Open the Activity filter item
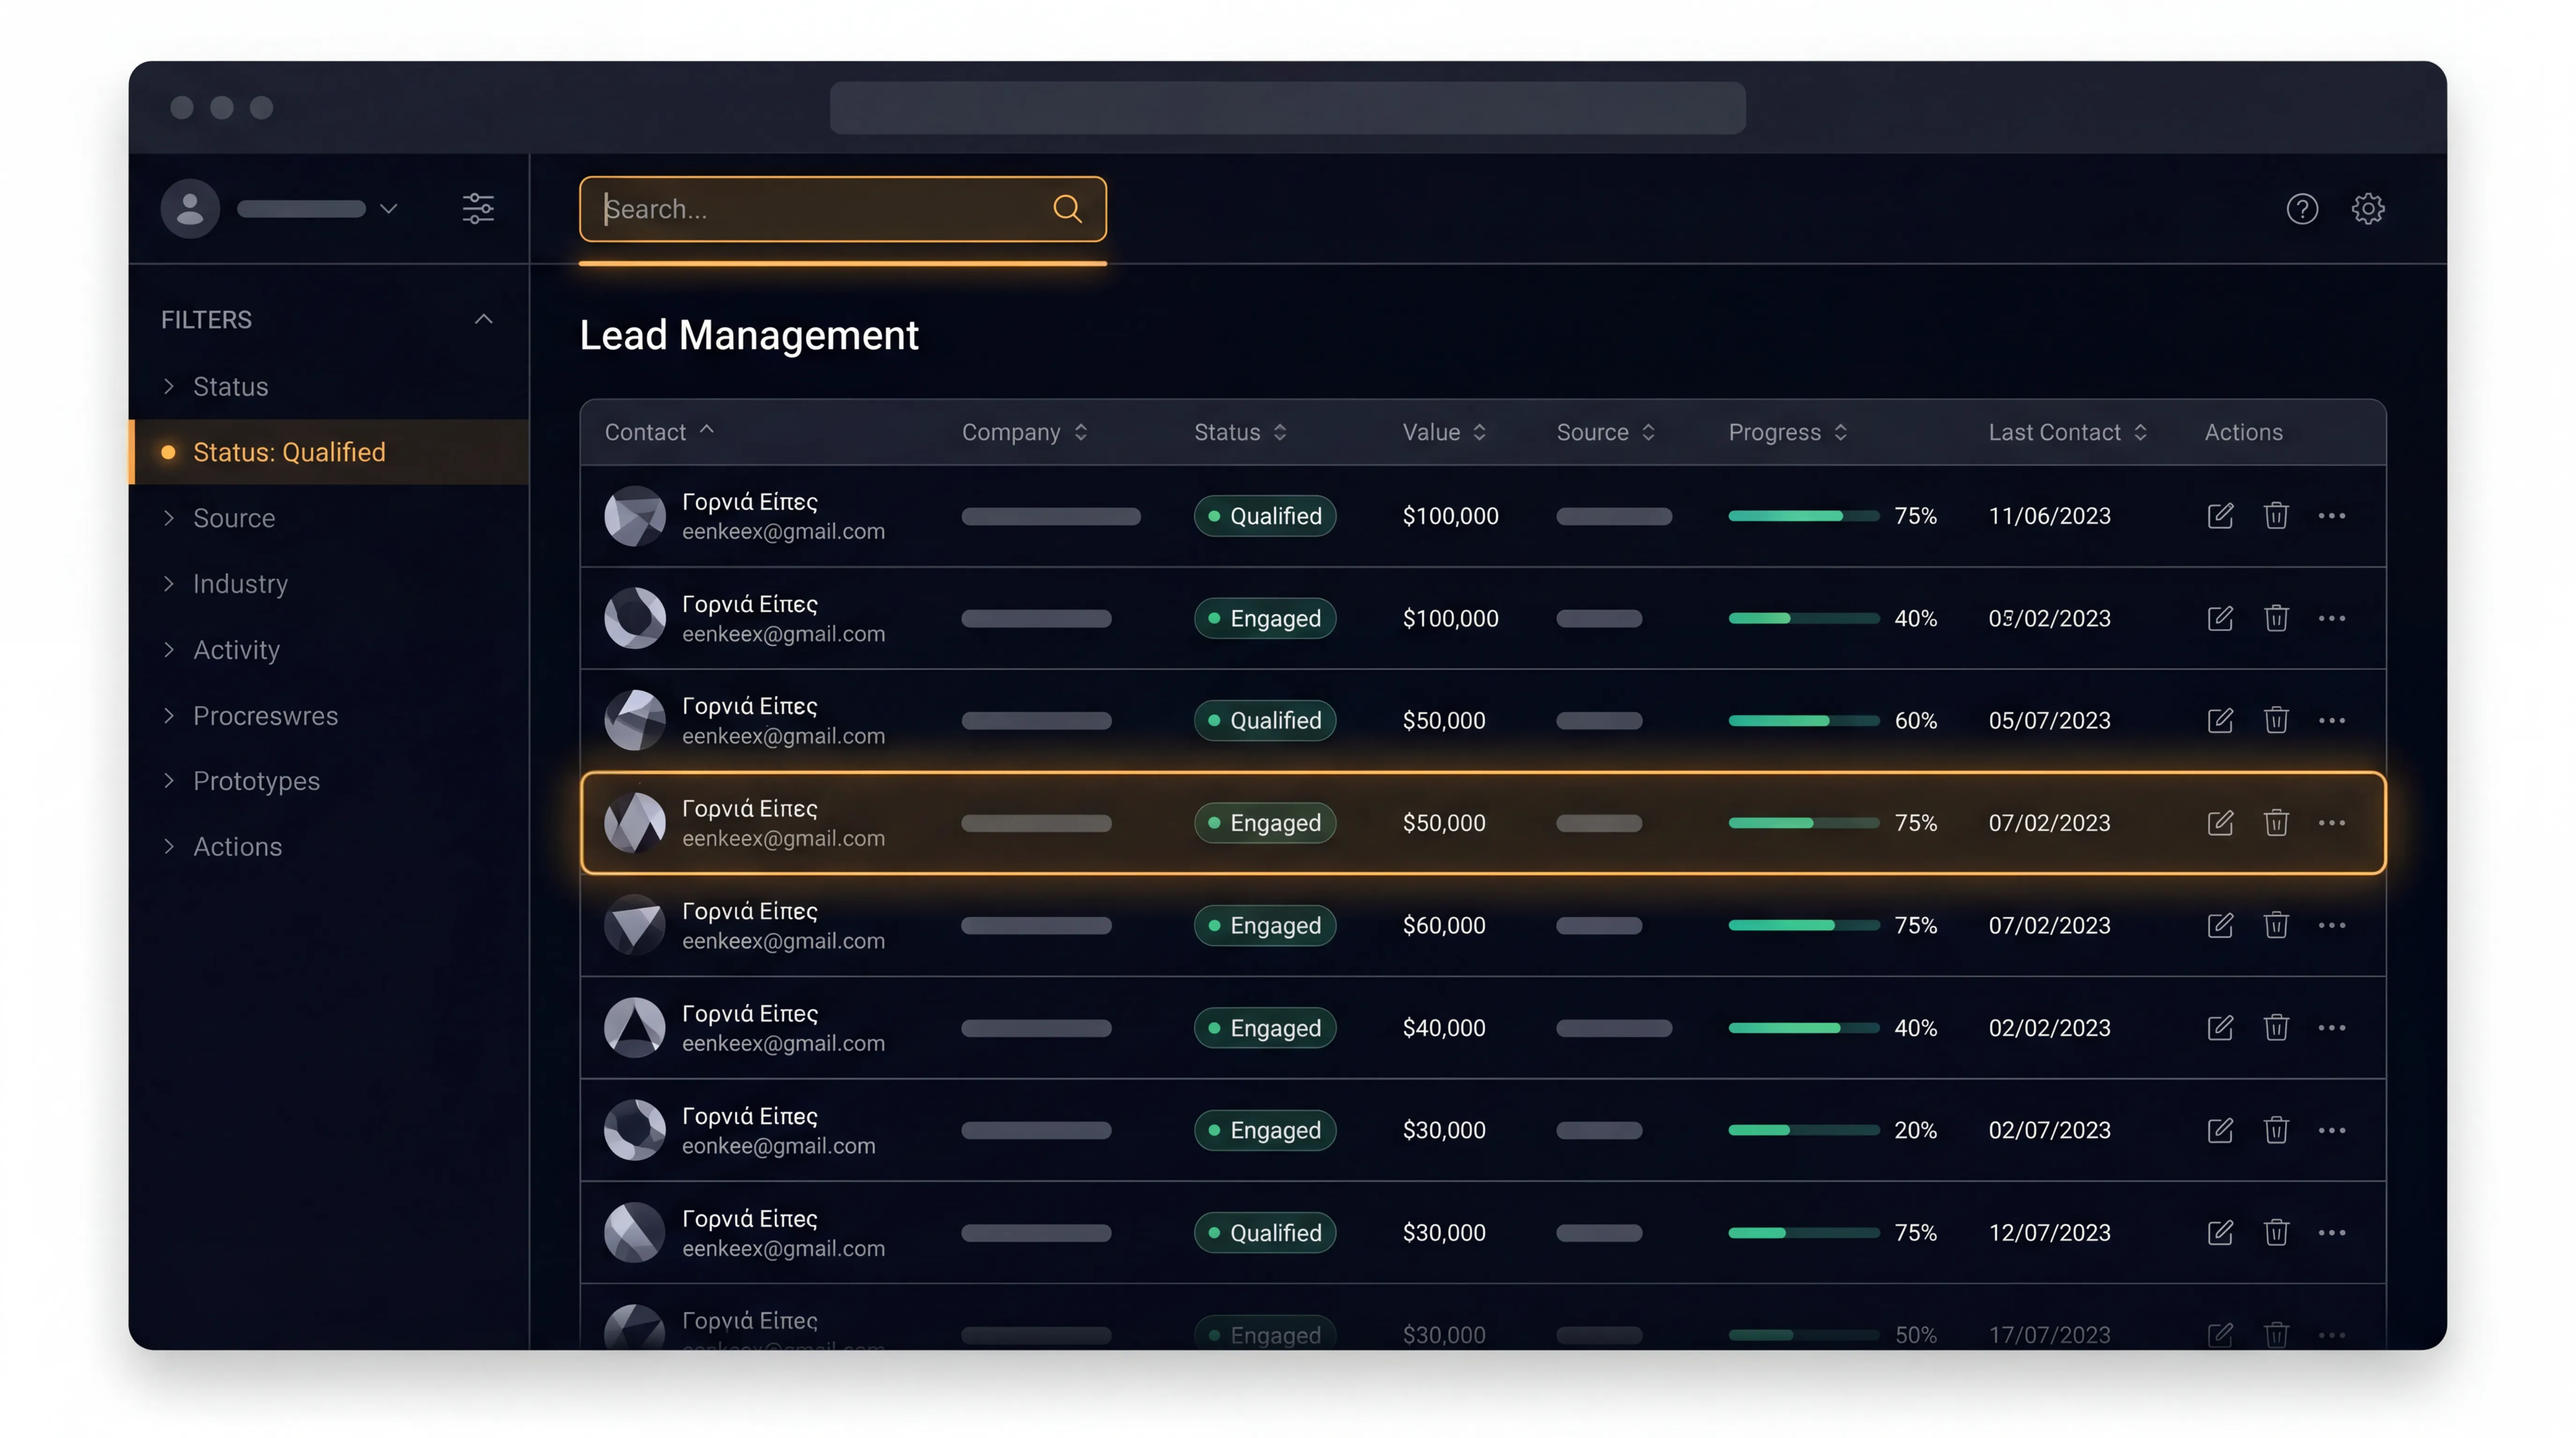This screenshot has height=1438, width=2576. coord(236,650)
